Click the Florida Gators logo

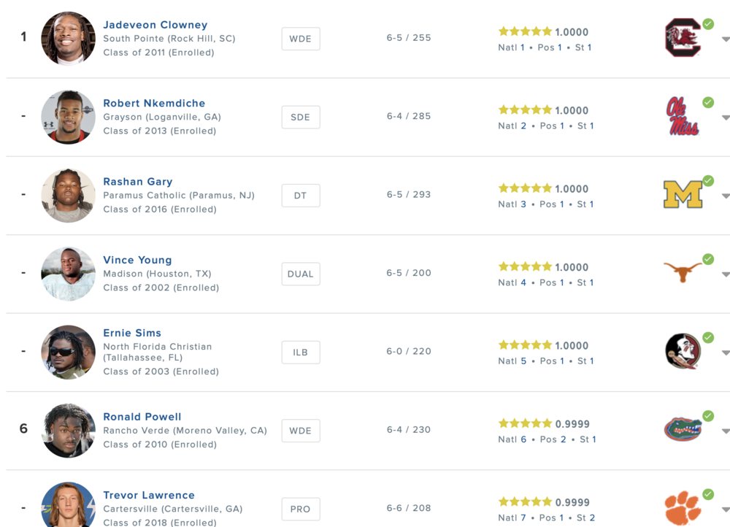coord(683,429)
